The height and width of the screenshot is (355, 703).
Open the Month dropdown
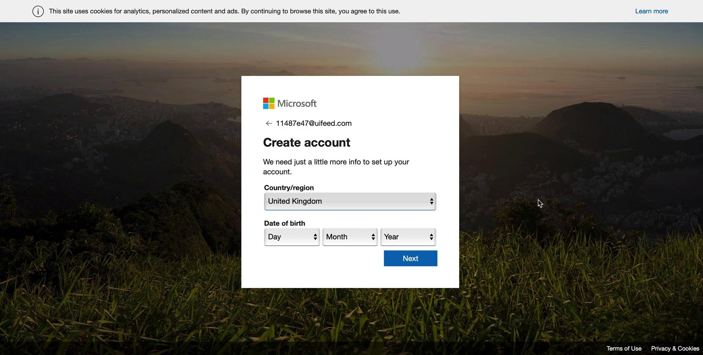click(350, 237)
